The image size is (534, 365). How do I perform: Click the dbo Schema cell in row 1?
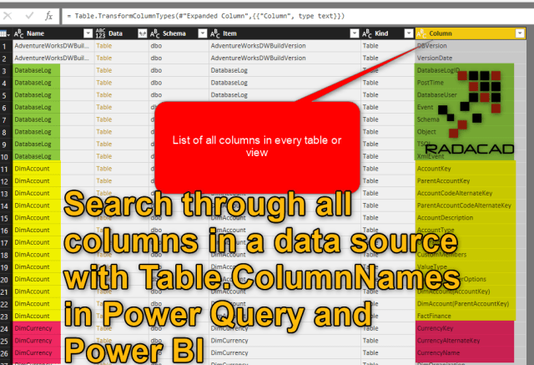179,46
